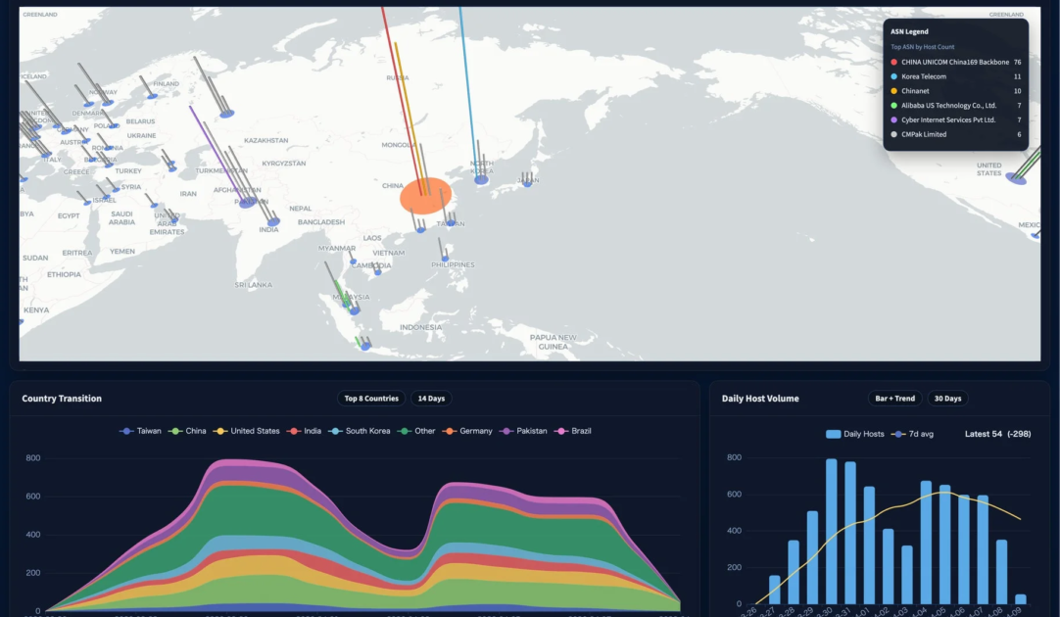Viewport: 1060px width, 617px height.
Task: Click the Korea Telecom legend entry
Action: 924,76
